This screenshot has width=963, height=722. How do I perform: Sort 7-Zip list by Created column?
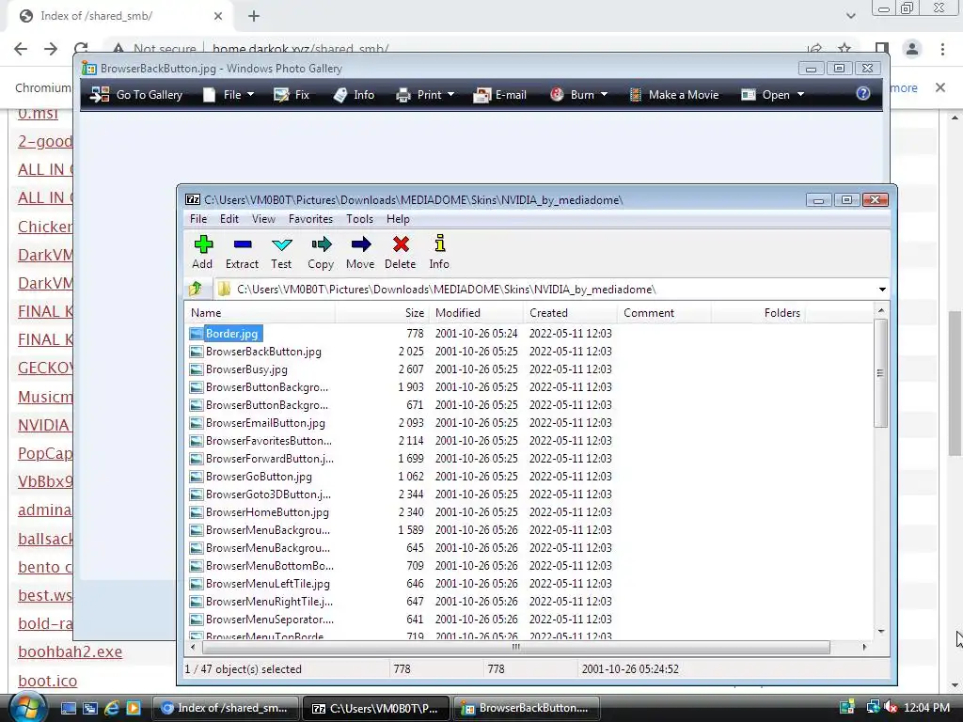570,312
